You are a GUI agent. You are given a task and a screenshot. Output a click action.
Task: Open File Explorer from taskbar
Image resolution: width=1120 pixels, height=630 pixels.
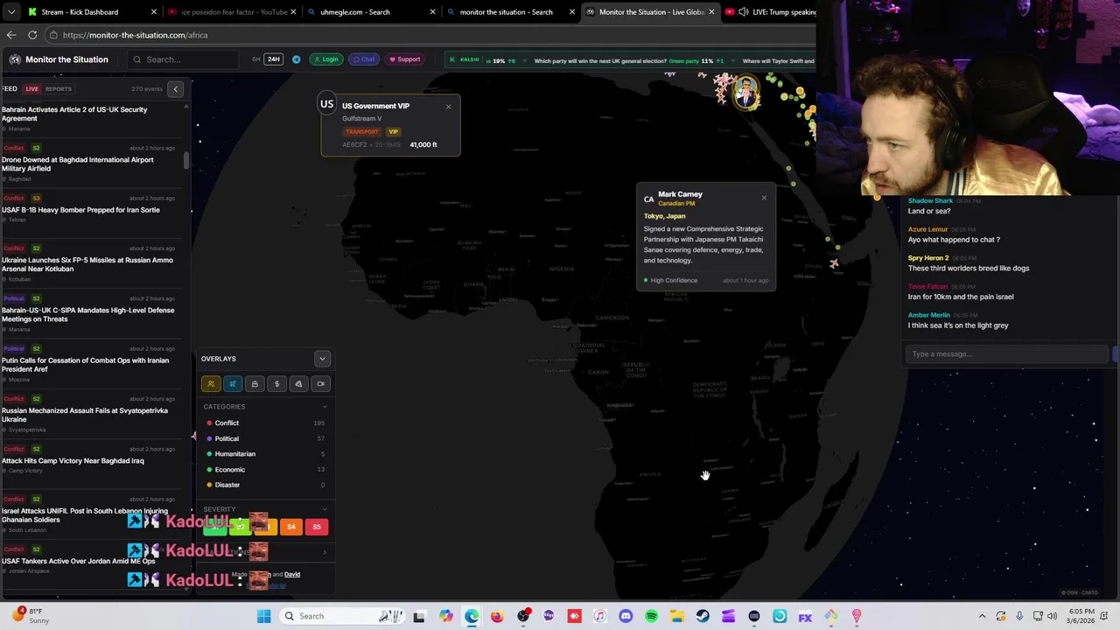[676, 616]
